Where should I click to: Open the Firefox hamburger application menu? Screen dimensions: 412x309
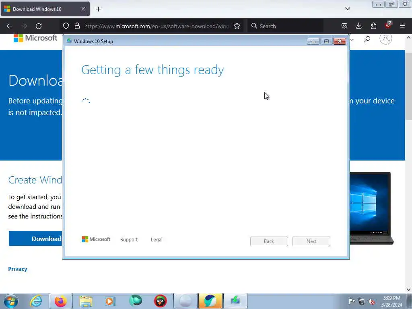coord(402,26)
